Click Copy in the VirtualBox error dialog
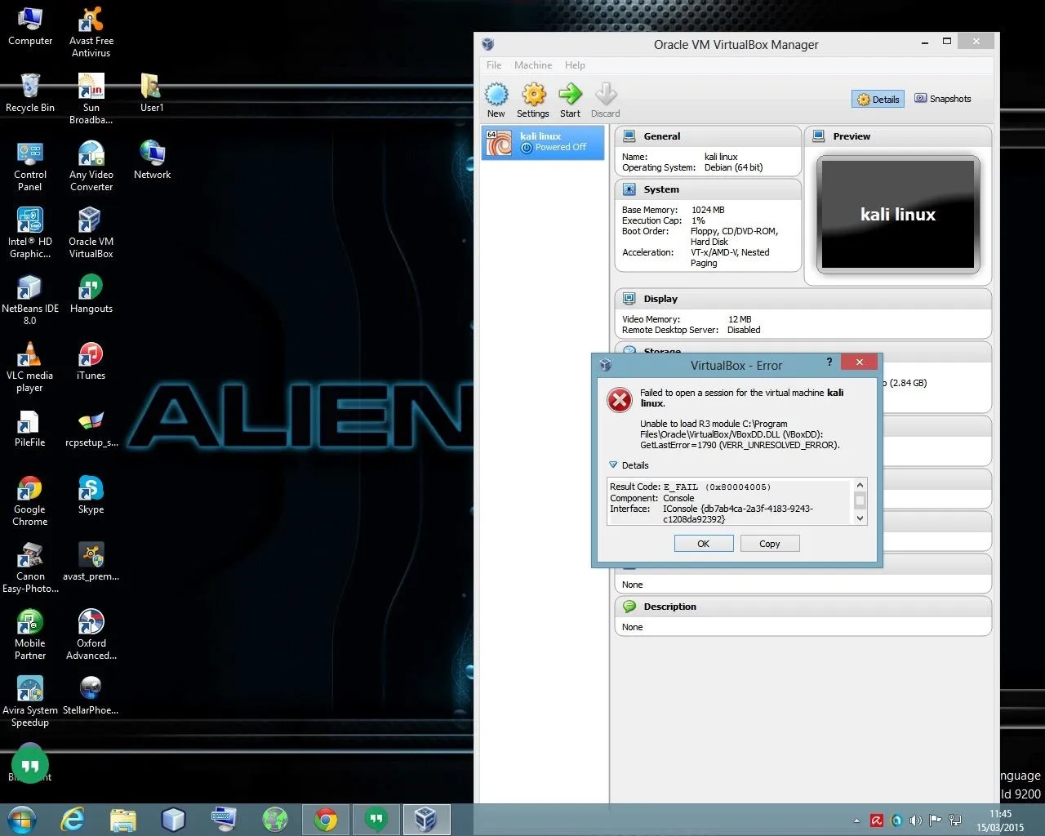 click(x=770, y=544)
